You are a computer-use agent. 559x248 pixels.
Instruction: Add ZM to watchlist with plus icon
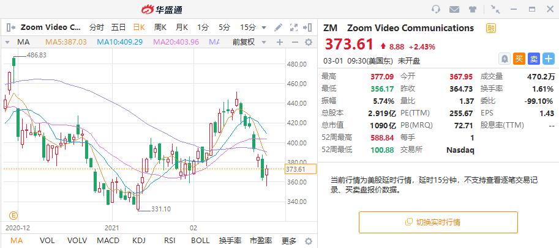(549, 59)
